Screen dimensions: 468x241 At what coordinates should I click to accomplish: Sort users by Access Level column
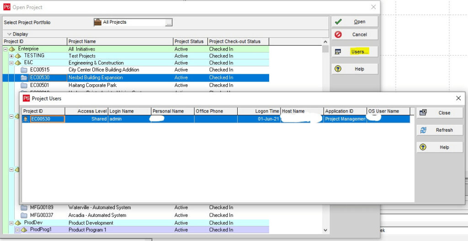[x=86, y=111]
